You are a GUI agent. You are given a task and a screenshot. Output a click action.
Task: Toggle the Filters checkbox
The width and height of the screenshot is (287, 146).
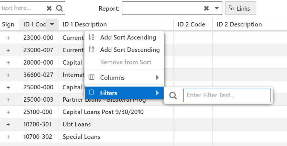(91, 92)
